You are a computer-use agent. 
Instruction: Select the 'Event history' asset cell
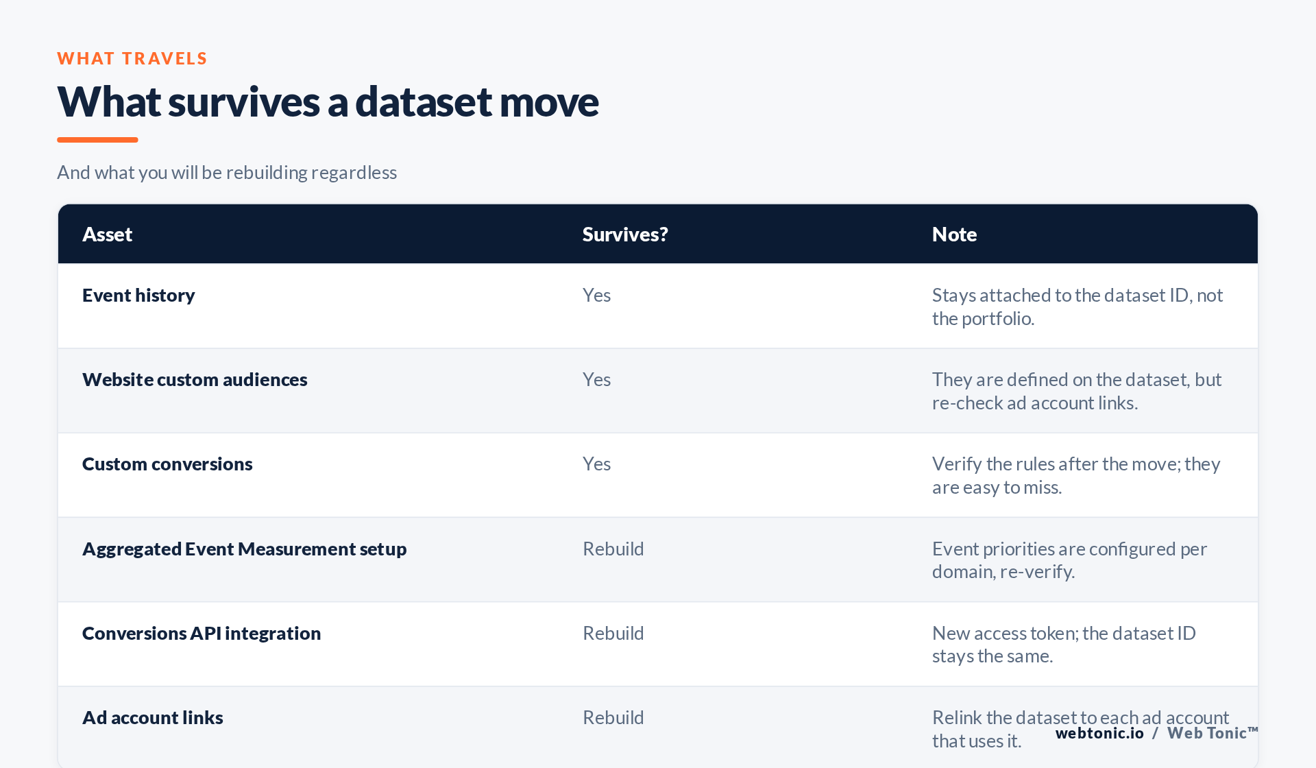pos(138,296)
